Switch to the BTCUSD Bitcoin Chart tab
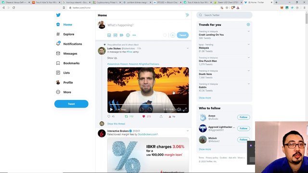This screenshot has height=173, width=308. tap(168, 2)
